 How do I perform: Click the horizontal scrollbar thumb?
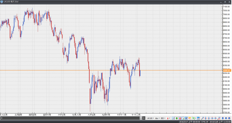141,118
